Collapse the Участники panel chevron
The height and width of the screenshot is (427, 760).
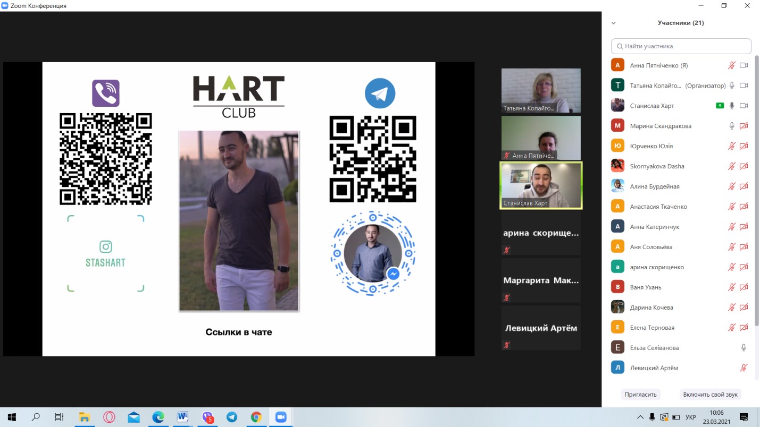click(x=613, y=23)
